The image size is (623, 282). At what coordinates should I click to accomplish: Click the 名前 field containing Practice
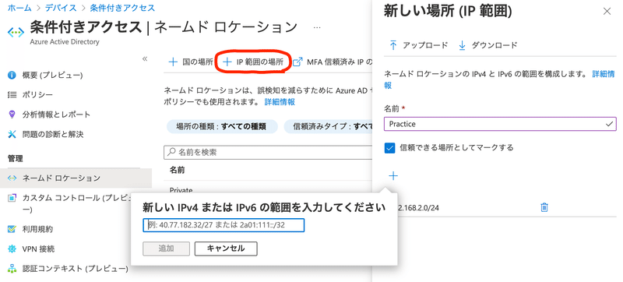[x=500, y=124]
